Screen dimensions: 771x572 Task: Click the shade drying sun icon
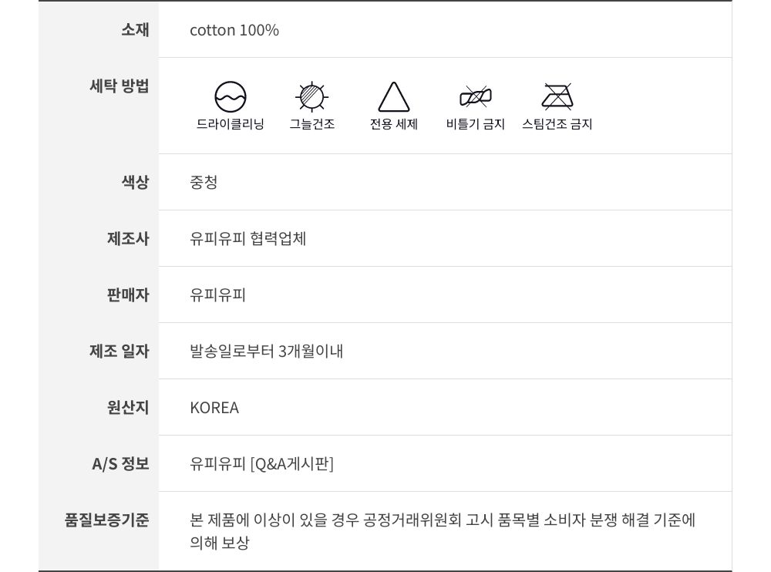click(312, 97)
